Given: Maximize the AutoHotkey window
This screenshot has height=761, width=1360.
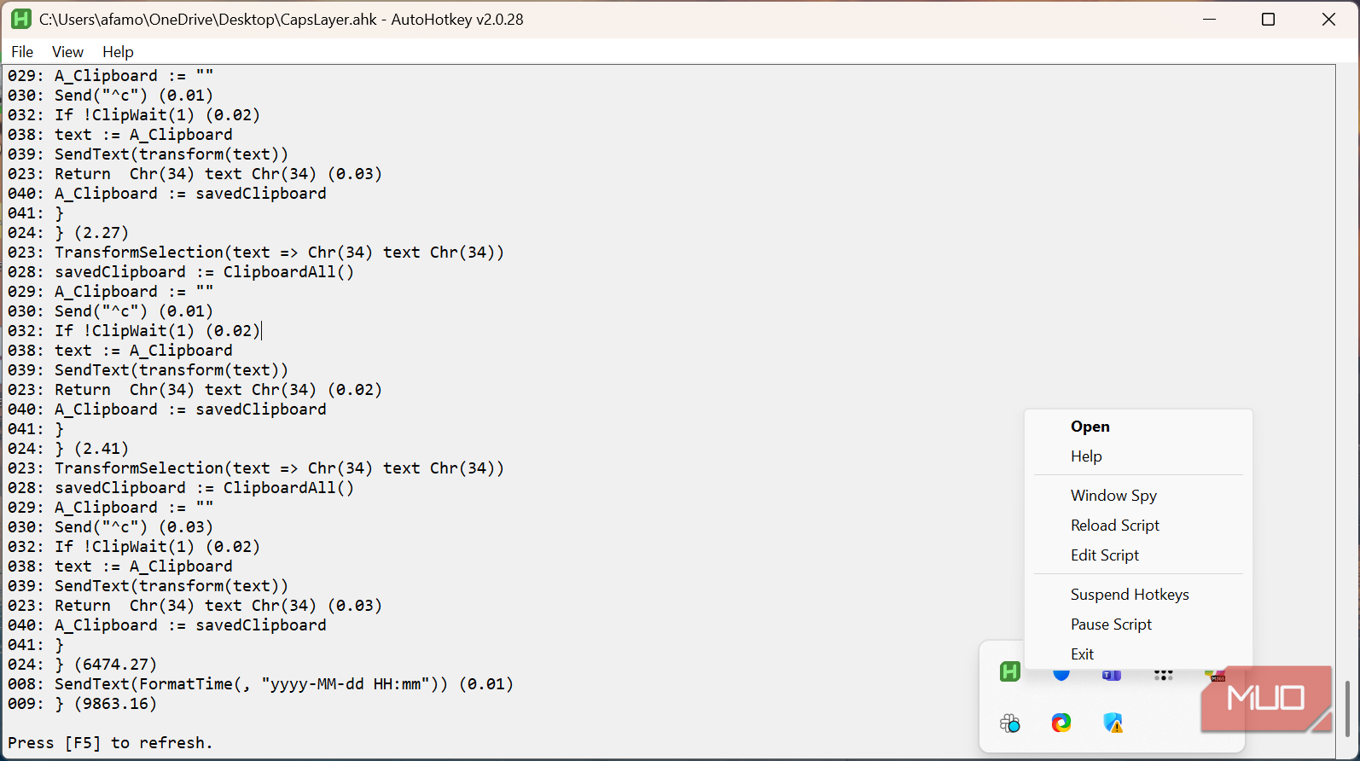Looking at the screenshot, I should pos(1269,19).
